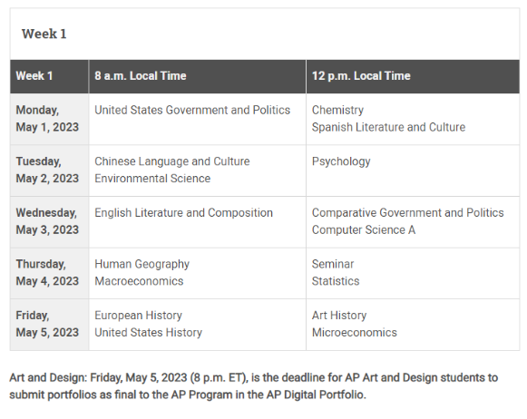The image size is (527, 419).
Task: Select the Art History exam entry
Action: pos(339,316)
